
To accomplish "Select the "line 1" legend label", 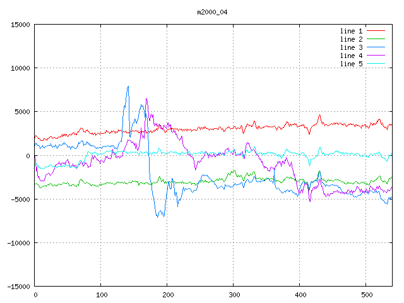I will coord(352,31).
